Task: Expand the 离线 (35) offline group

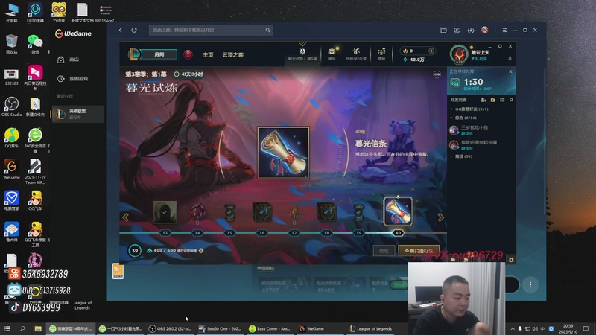Action: point(451,156)
